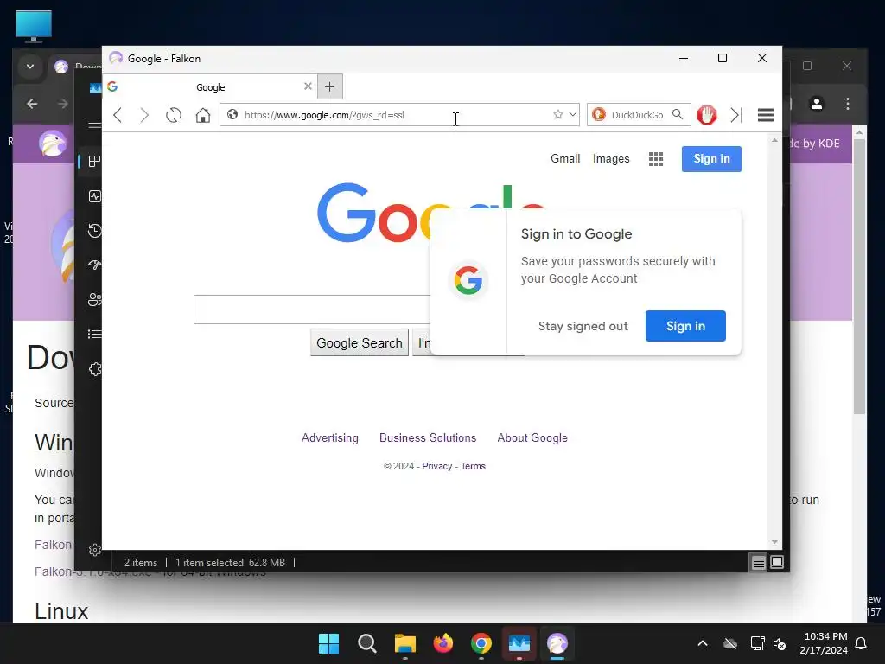Open Images link on Google page
The width and height of the screenshot is (885, 664).
tap(611, 159)
